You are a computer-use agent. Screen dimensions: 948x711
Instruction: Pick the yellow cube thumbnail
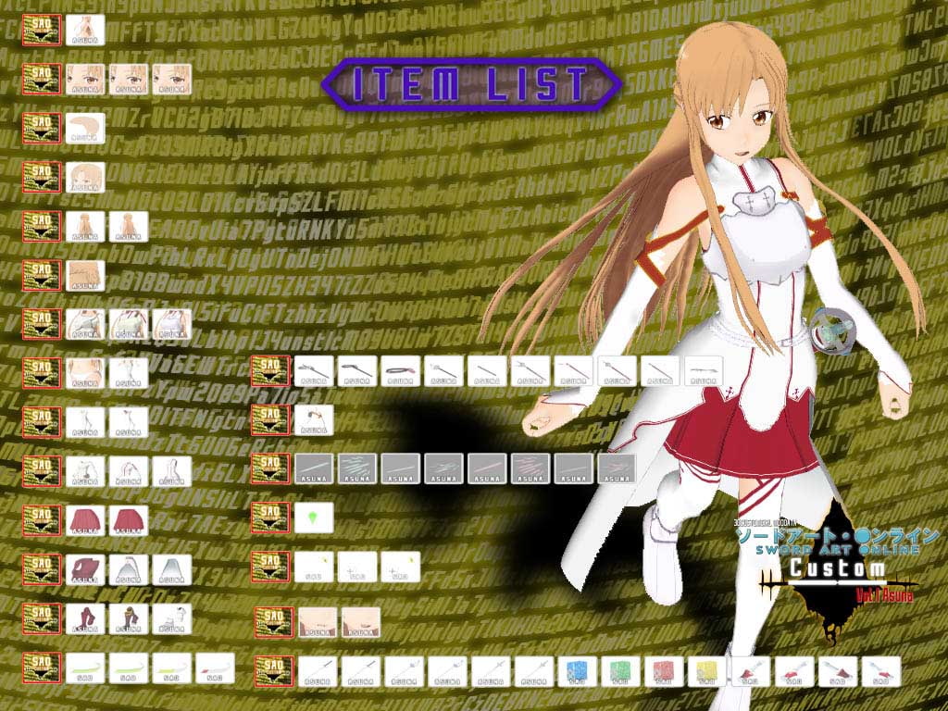click(x=707, y=672)
